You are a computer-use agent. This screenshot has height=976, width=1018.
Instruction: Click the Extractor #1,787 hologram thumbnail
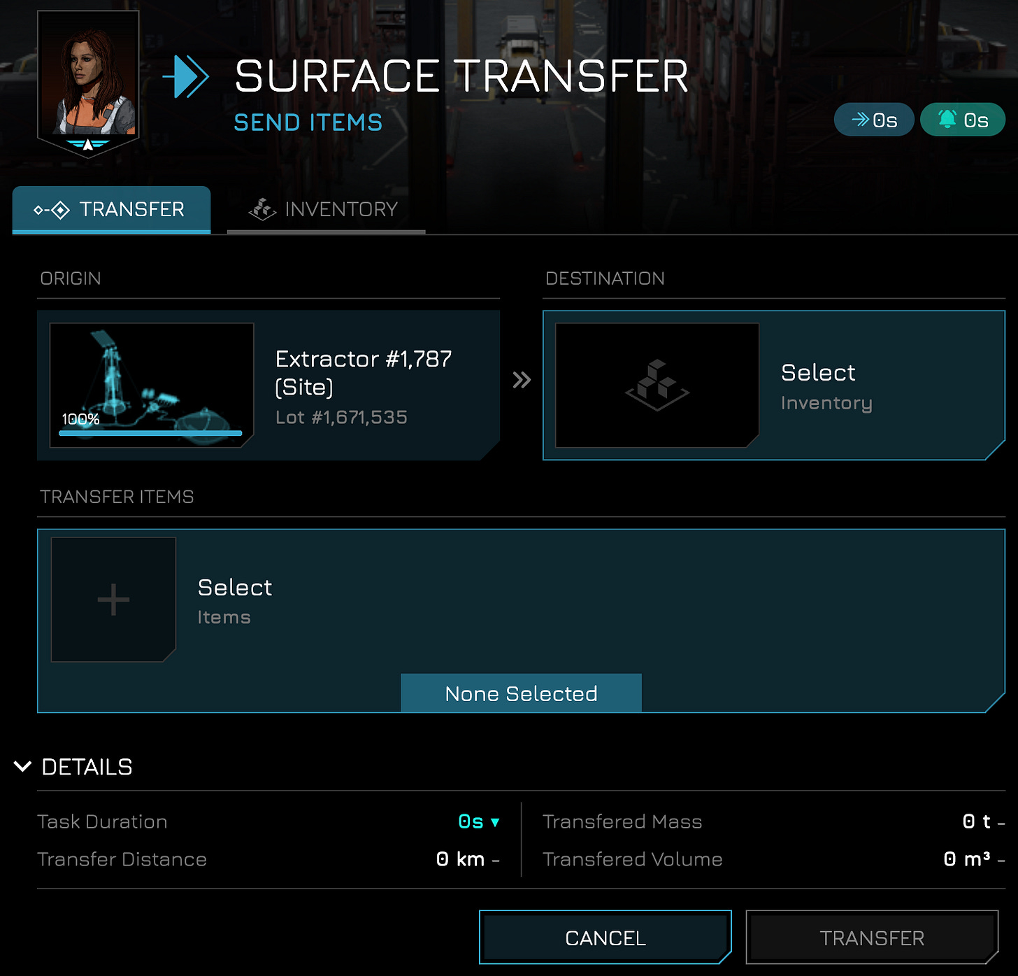click(x=152, y=385)
